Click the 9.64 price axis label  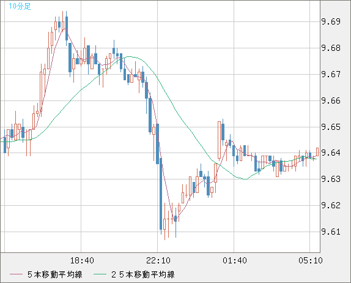click(331, 153)
